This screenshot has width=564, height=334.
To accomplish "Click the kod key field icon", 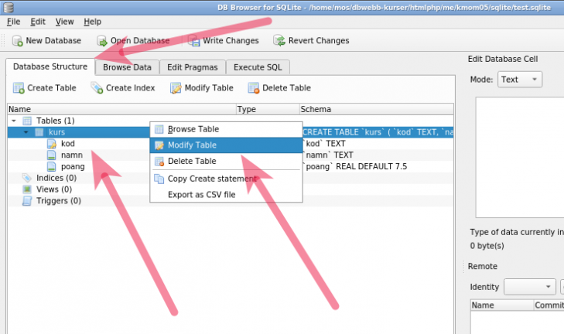I will click(x=52, y=144).
